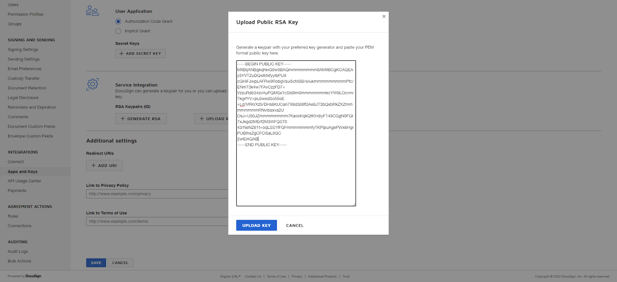This screenshot has width=617, height=282.
Task: Open Document Custom Fields
Action: [x=31, y=127]
